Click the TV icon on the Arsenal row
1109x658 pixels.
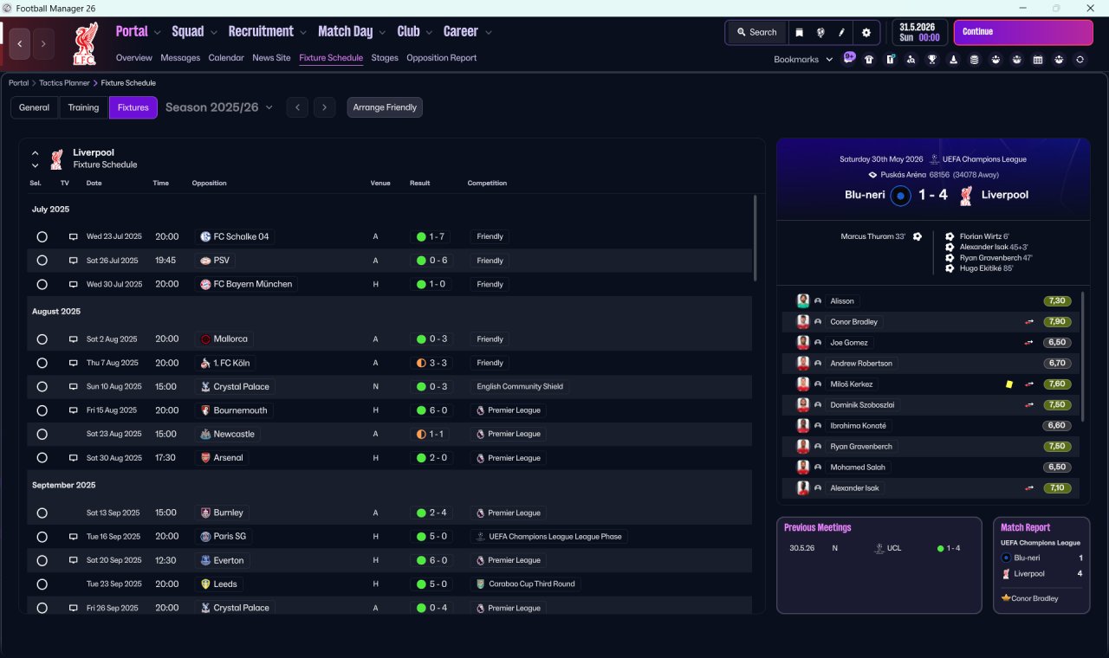[74, 458]
